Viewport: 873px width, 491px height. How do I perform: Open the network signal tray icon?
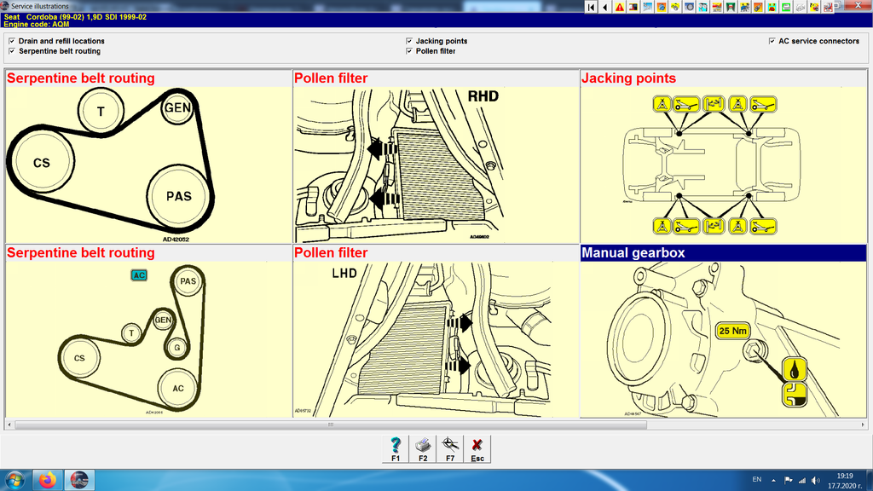point(801,480)
